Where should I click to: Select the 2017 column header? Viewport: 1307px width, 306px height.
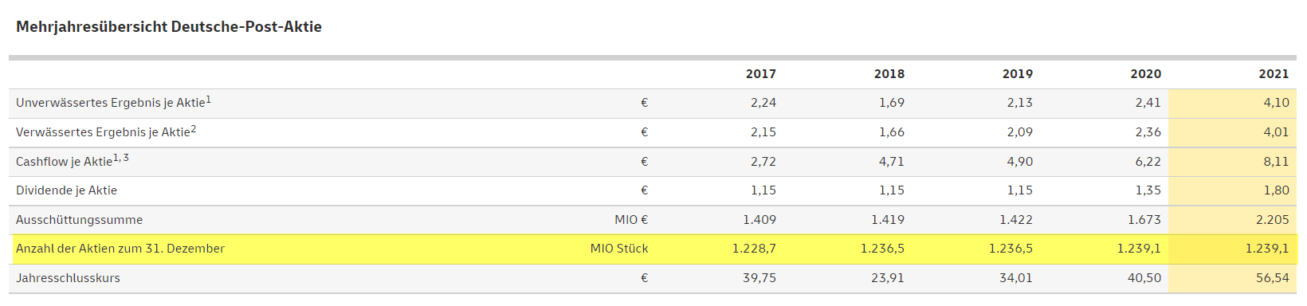(x=760, y=74)
